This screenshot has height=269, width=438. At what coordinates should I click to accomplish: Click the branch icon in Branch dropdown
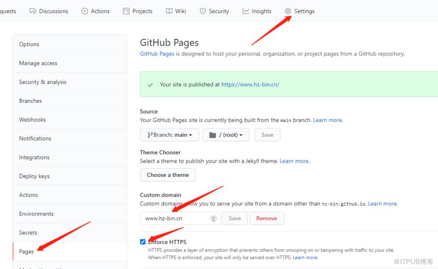point(150,135)
